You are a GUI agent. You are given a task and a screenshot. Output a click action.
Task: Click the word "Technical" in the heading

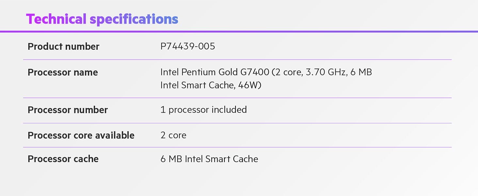tap(56, 19)
